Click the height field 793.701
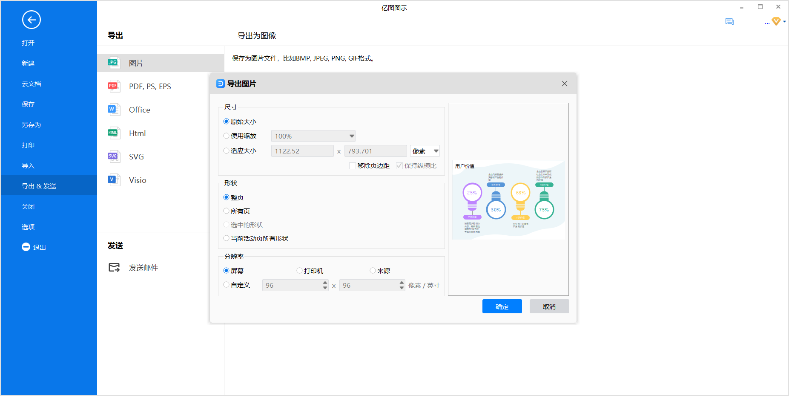 pos(376,151)
